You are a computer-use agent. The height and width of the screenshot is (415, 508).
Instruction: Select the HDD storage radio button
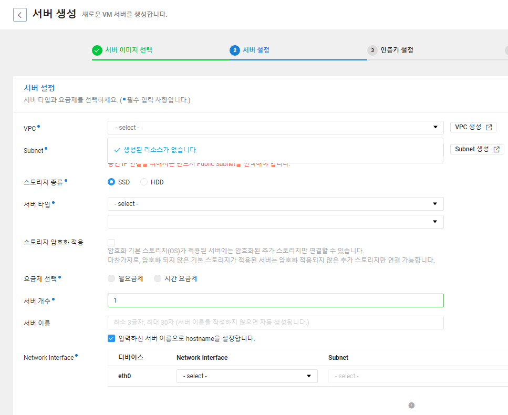[x=144, y=182]
